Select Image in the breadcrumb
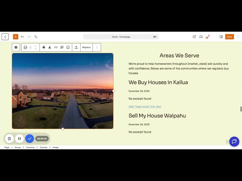The height and width of the screenshot is (181, 242). 56,147
